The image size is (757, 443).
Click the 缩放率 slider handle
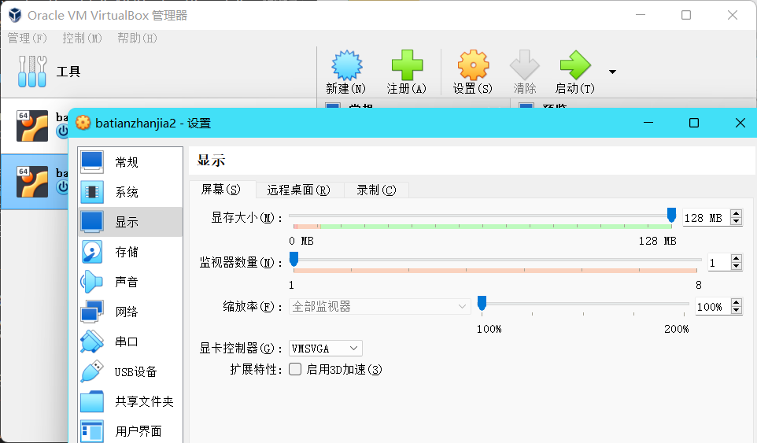482,303
